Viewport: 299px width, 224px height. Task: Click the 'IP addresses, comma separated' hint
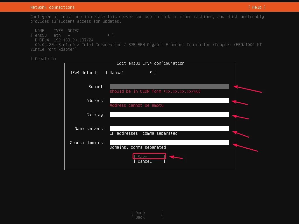click(x=144, y=133)
